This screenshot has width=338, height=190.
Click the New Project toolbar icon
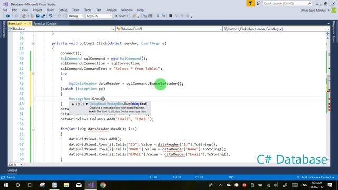[24, 16]
